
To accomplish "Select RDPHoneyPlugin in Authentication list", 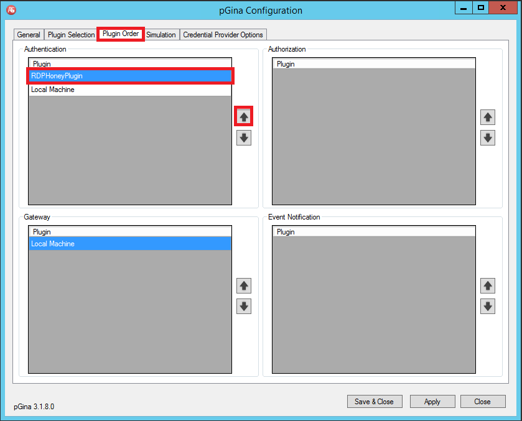I will 131,76.
